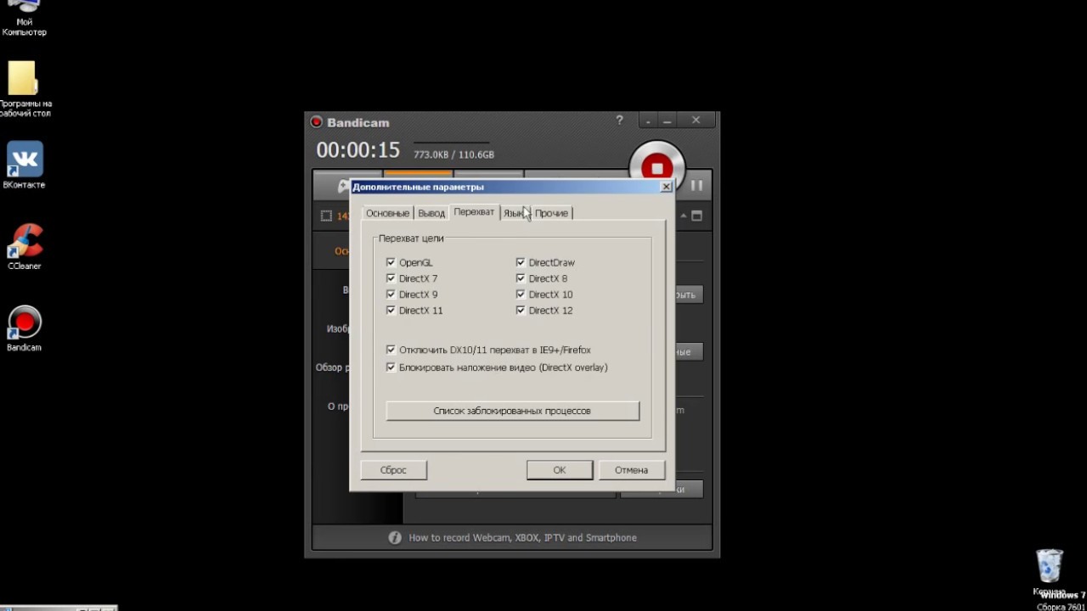This screenshot has height=611, width=1087.
Task: Open the Recycle Bin on desktop
Action: pyautogui.click(x=1050, y=570)
